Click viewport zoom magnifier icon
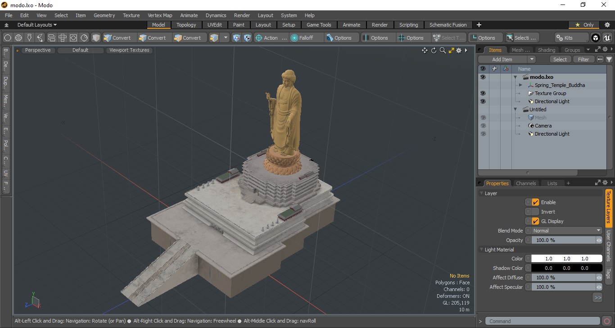Viewport: 615px width, 328px height. point(443,50)
